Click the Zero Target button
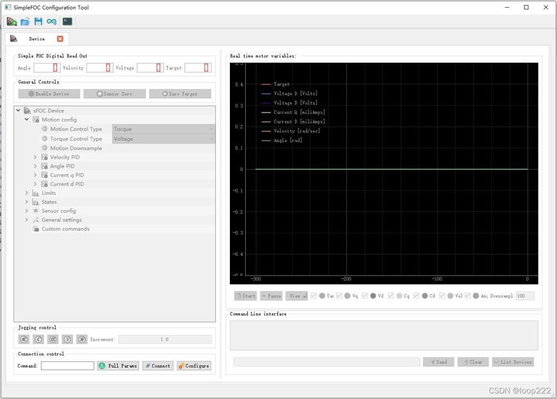557x399 pixels. tap(180, 93)
